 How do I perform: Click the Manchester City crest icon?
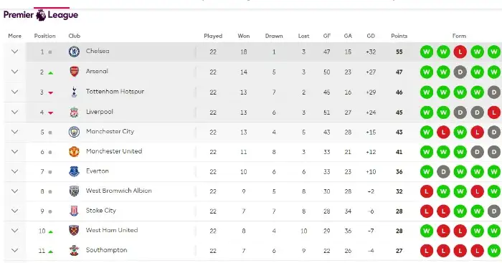(74, 132)
